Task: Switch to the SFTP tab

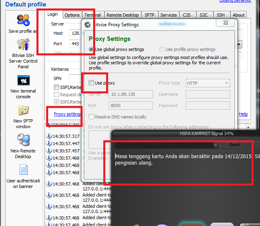Action: point(149,15)
